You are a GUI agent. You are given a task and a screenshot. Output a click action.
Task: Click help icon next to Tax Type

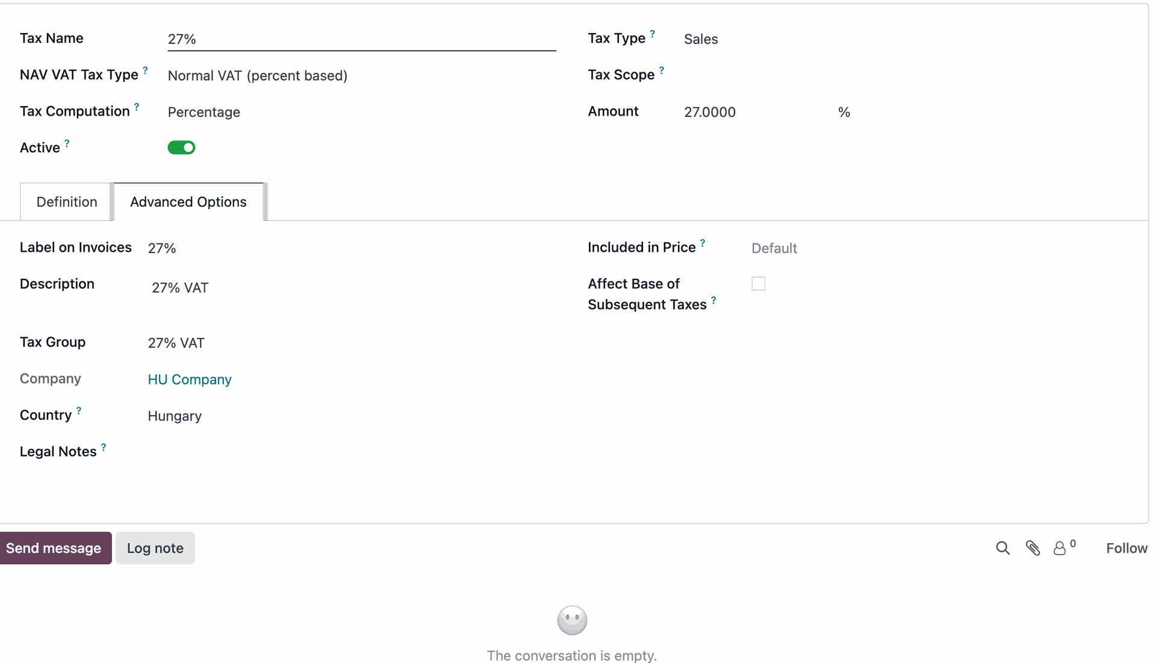point(653,34)
